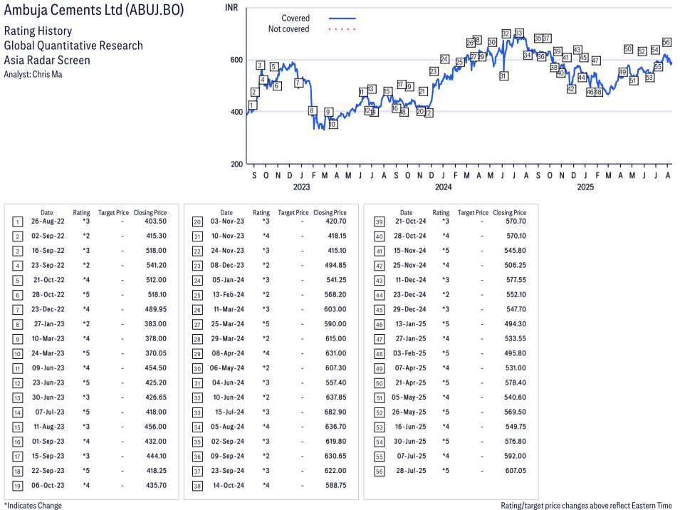This screenshot has width=680, height=510.
Task: Click the date '04-Jun-24'
Action: tap(228, 382)
